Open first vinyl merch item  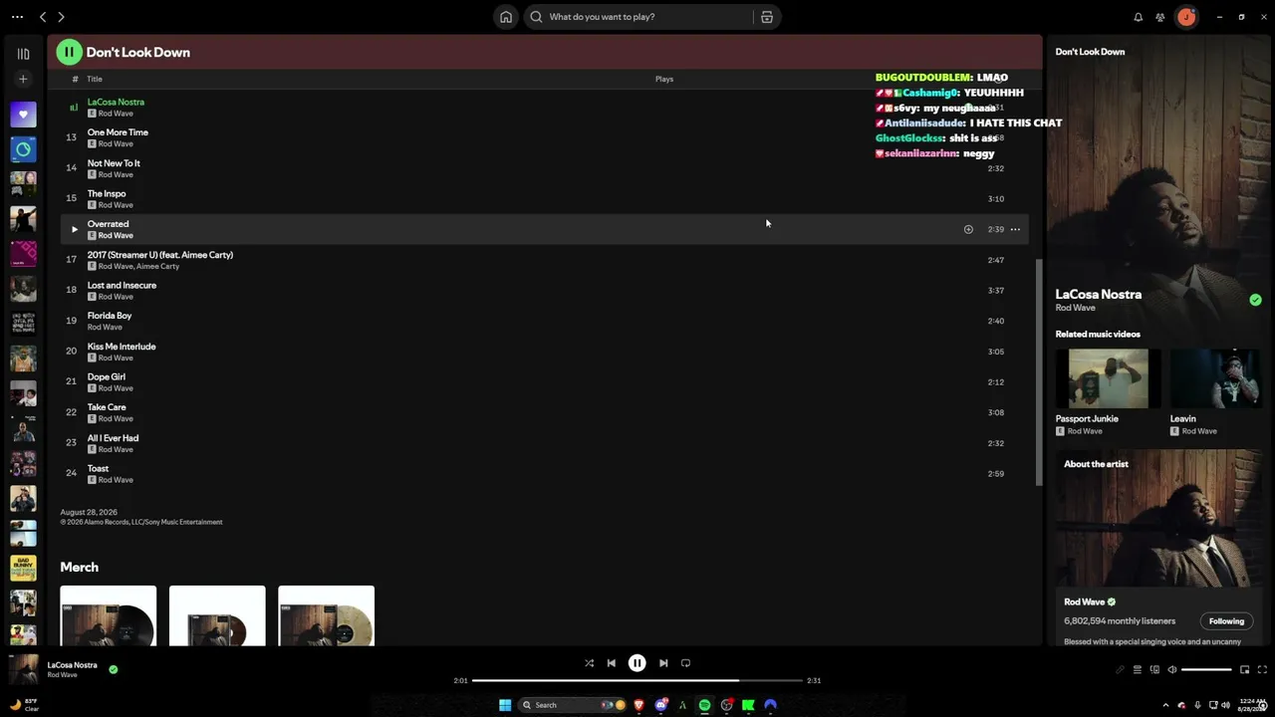109,615
